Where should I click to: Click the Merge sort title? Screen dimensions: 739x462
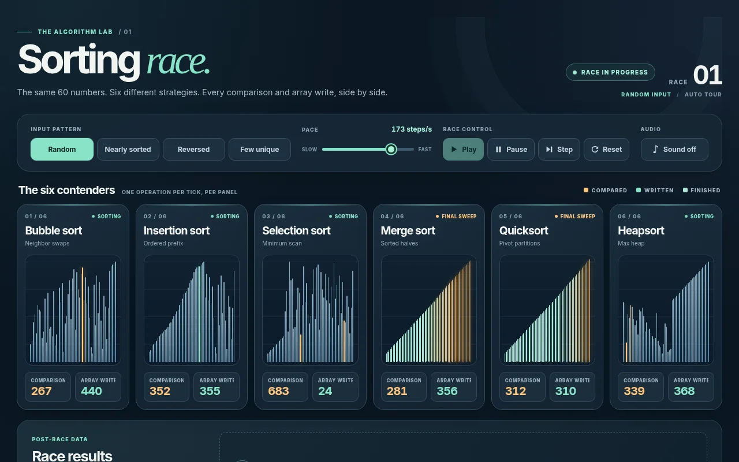pyautogui.click(x=408, y=230)
